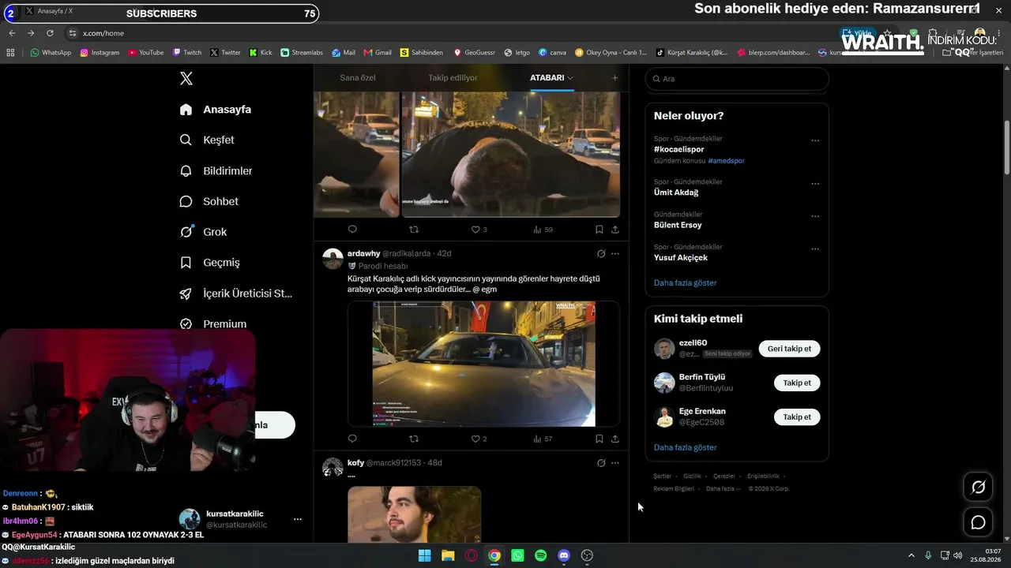
Task: Open the more menu on ardawhy post
Action: pyautogui.click(x=615, y=253)
